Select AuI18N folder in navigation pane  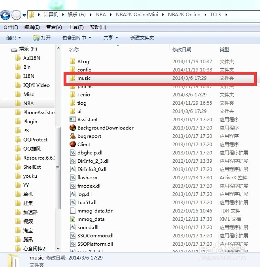pyautogui.click(x=28, y=58)
